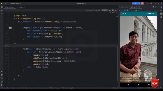The height and width of the screenshot is (91, 163).
Task: Take emulator screenshot camera icon
Action: 136,10
